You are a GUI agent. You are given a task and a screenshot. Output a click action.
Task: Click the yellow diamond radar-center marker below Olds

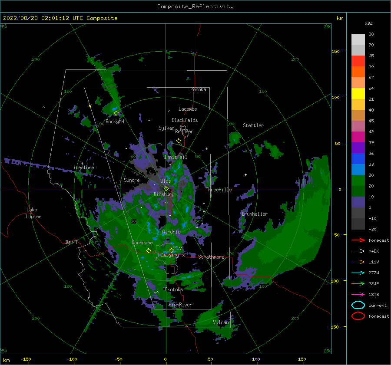(x=166, y=189)
